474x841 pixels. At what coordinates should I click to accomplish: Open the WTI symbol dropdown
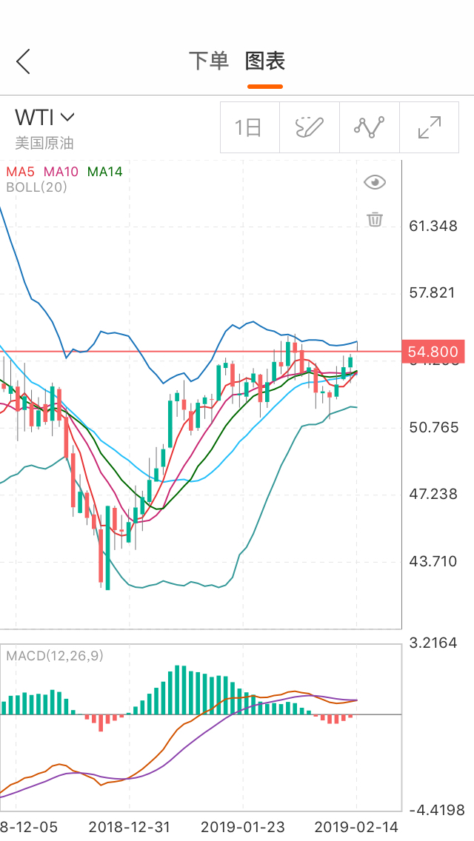click(x=45, y=117)
